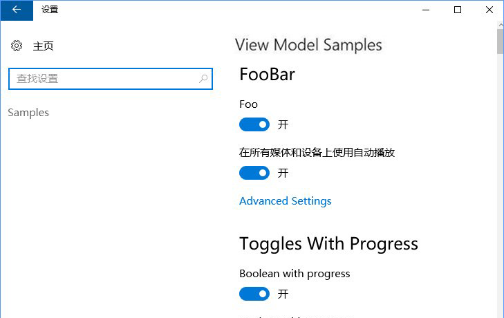Open the Advanced Settings link
This screenshot has width=504, height=318.
click(x=285, y=201)
